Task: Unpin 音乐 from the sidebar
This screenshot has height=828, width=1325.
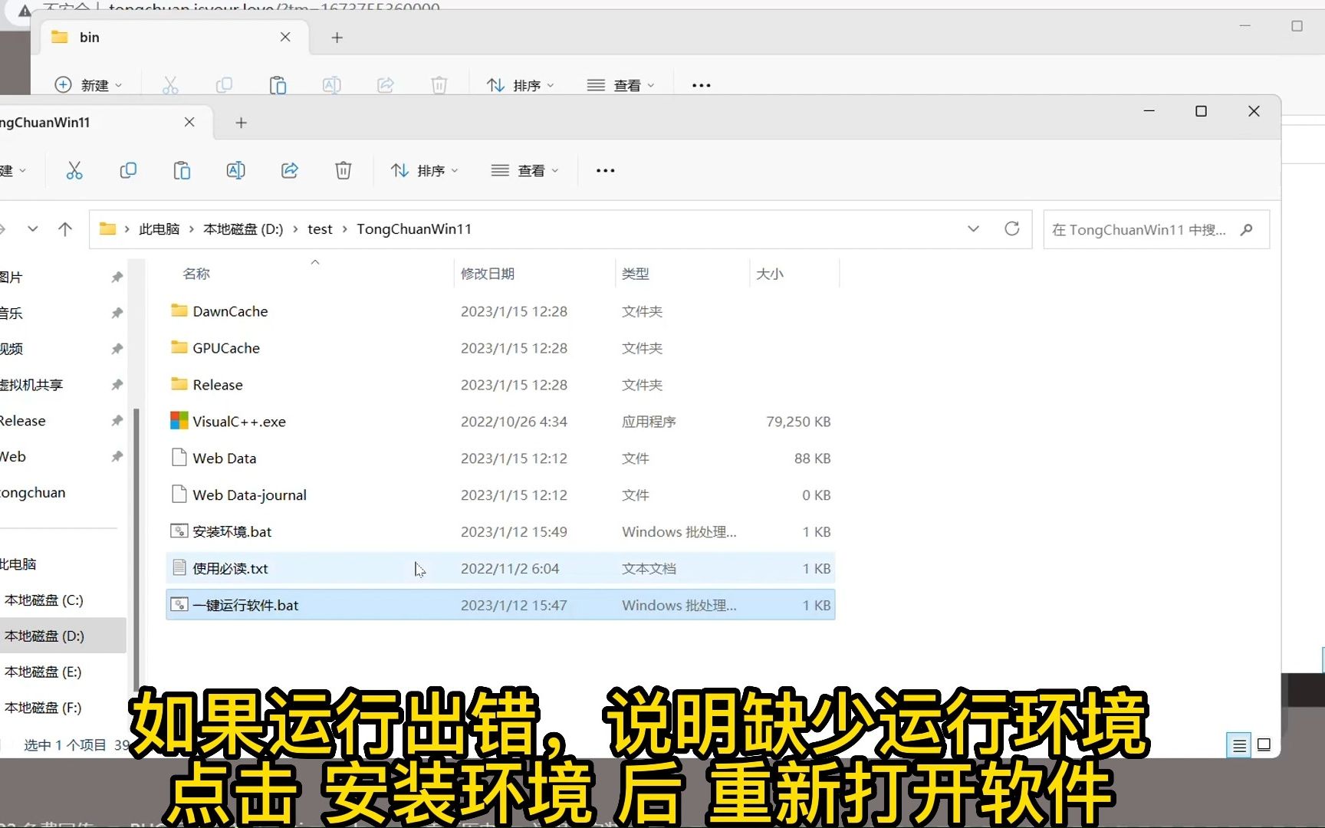Action: 117,313
